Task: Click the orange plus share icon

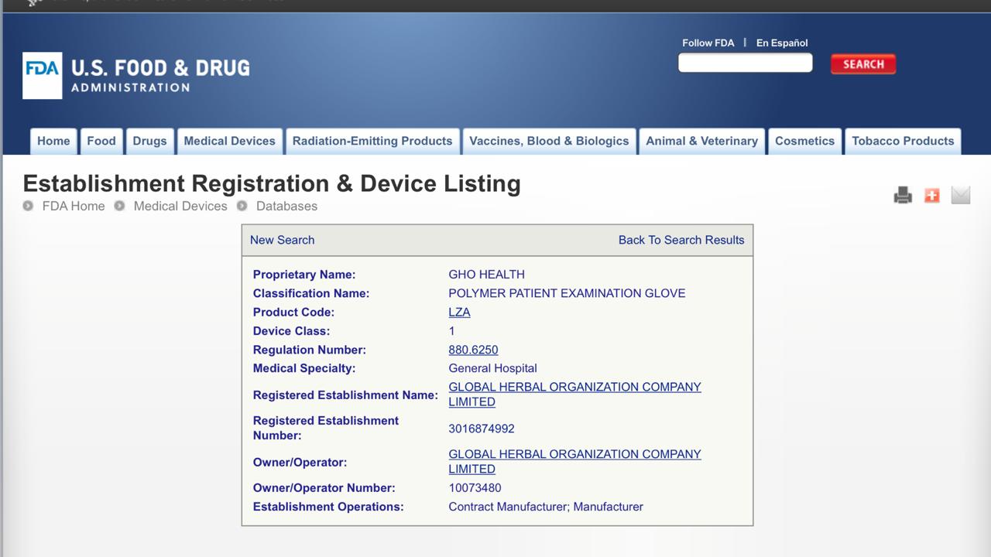Action: [x=931, y=195]
